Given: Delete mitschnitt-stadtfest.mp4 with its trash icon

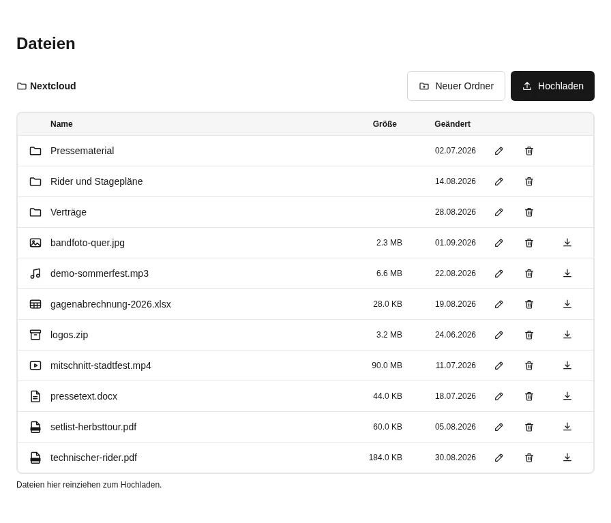Looking at the screenshot, I should [x=528, y=365].
